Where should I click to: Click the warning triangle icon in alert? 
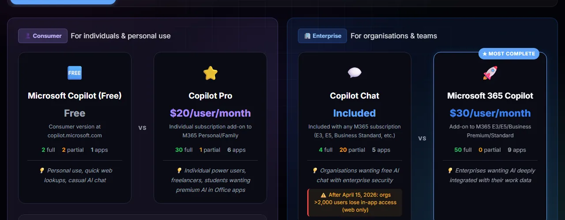(324, 195)
